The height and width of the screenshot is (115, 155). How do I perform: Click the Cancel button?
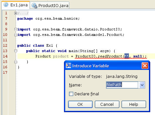tap(107, 105)
